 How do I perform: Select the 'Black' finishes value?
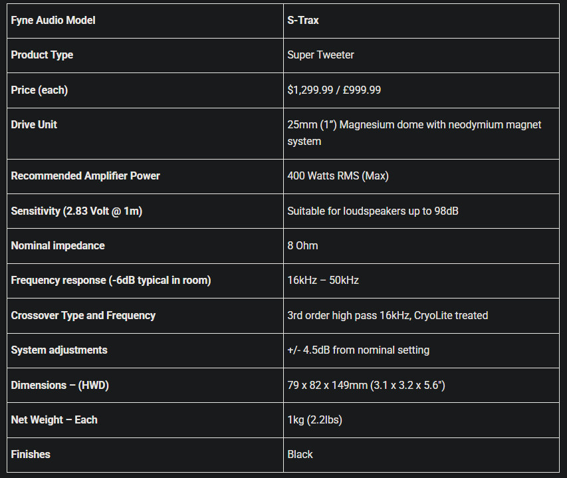click(x=300, y=455)
